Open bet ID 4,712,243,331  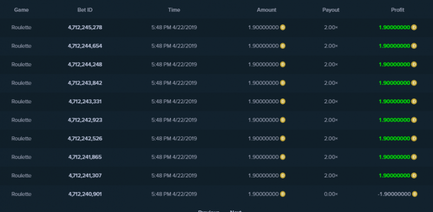(85, 101)
